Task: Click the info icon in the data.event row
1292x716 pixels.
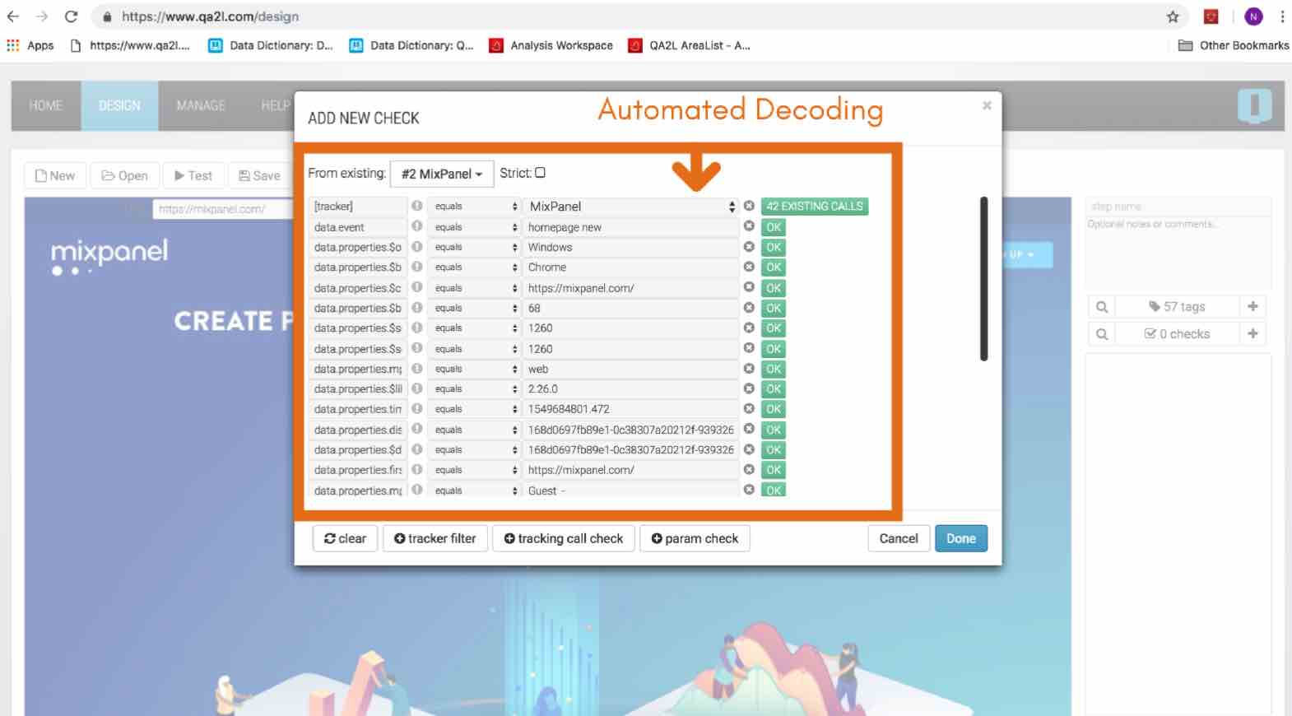Action: pyautogui.click(x=417, y=226)
